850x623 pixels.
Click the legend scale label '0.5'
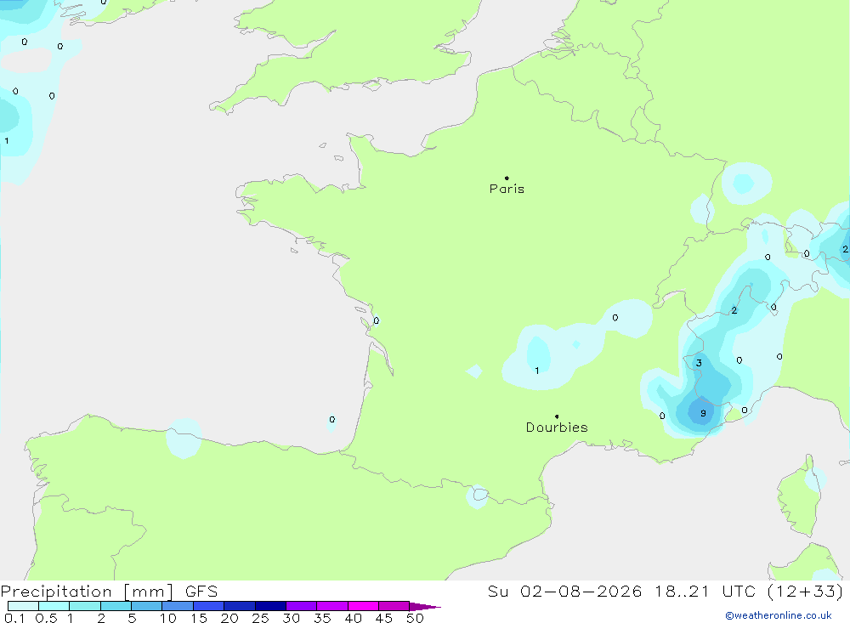click(46, 618)
